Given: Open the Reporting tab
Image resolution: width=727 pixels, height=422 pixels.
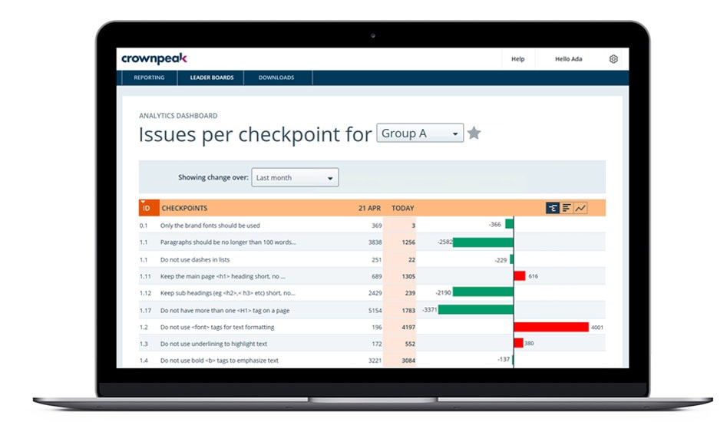Looking at the screenshot, I should (x=149, y=77).
